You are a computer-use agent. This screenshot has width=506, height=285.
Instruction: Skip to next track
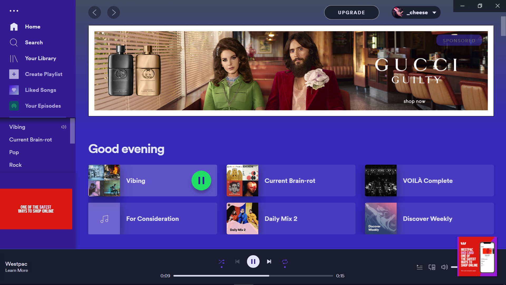tap(269, 262)
